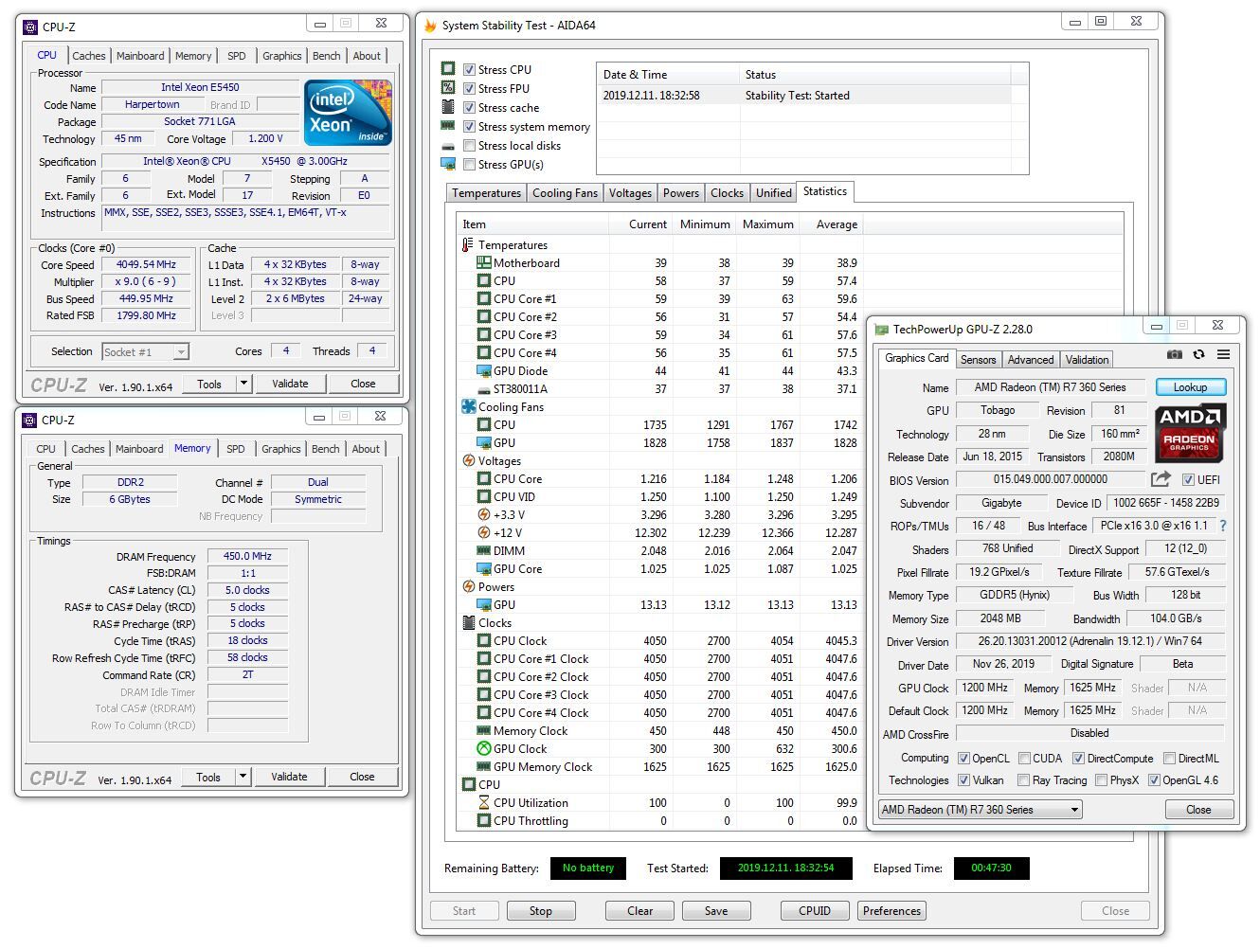Screen dimensions: 1260x949
Task: Click the Bus Interface question mark icon
Action: (1223, 526)
